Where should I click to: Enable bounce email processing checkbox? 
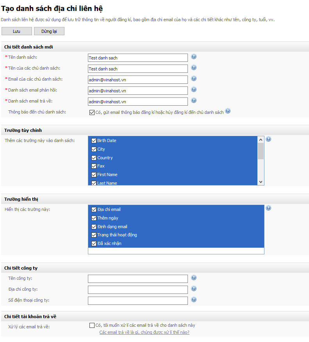(x=92, y=325)
